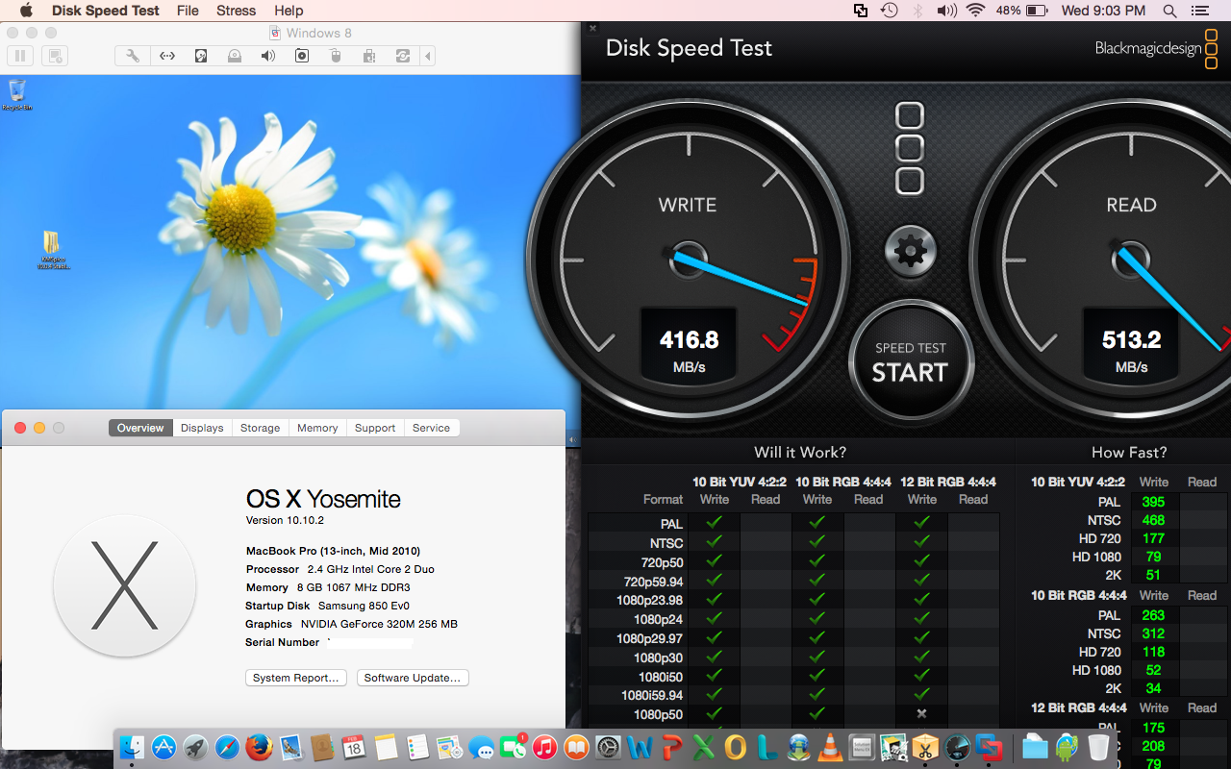Click the Software Update button
The width and height of the screenshot is (1231, 769).
pos(413,678)
